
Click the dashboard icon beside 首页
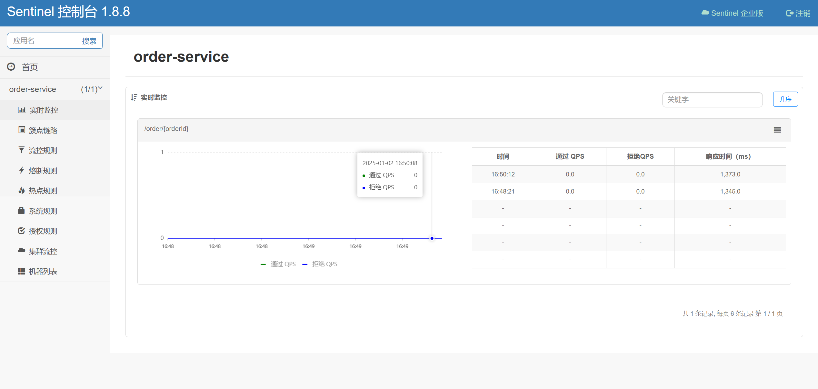tap(11, 67)
